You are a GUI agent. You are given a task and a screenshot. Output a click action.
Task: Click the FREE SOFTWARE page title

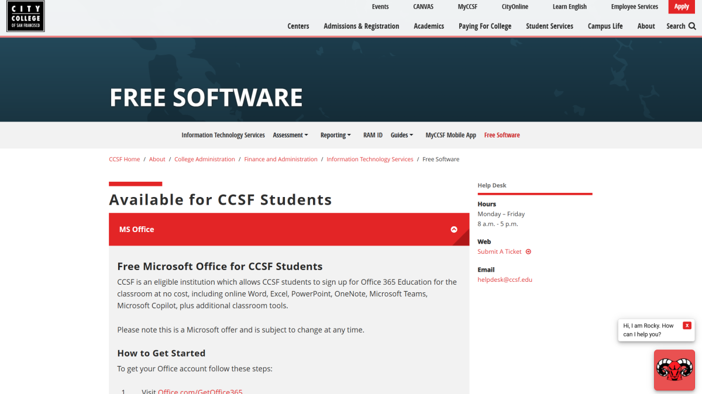tap(206, 98)
